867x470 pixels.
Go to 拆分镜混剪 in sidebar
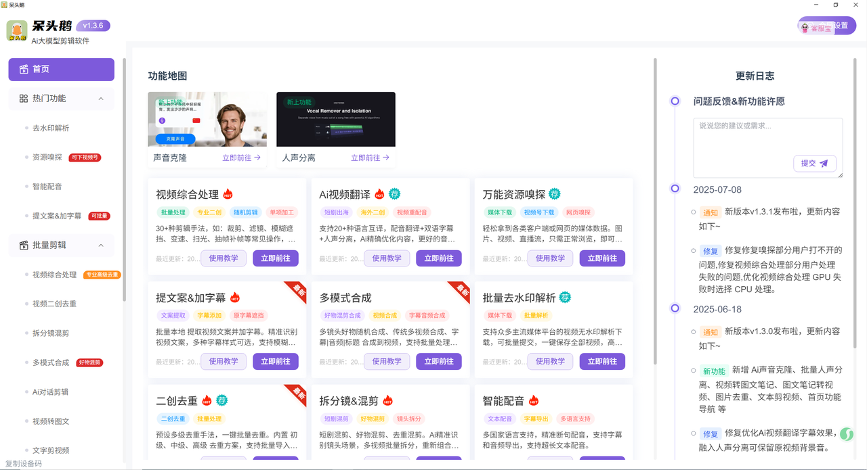pos(51,333)
